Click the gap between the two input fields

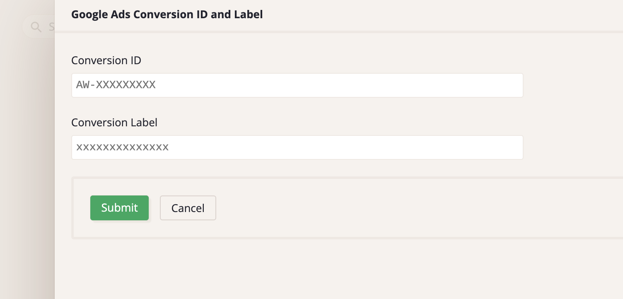(x=297, y=110)
